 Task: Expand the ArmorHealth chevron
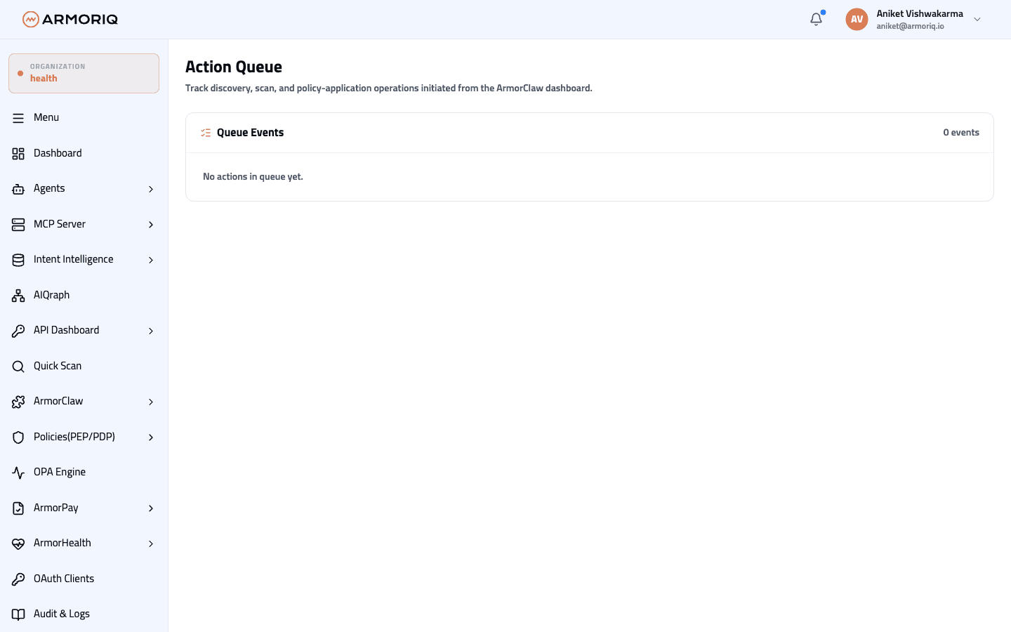151,544
